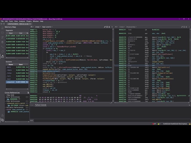Select the .rsrc section row
The height and width of the screenshot is (143, 191).
(x=17, y=76)
